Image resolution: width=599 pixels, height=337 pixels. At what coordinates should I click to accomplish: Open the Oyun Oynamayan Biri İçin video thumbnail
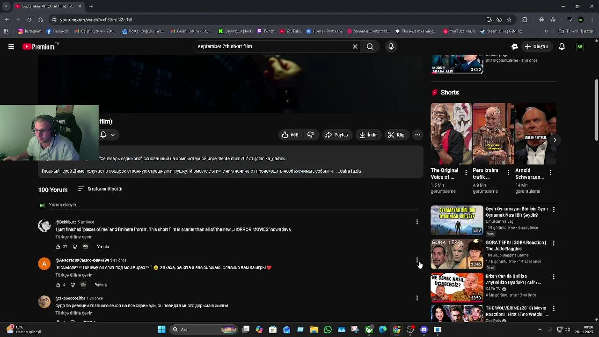457,220
